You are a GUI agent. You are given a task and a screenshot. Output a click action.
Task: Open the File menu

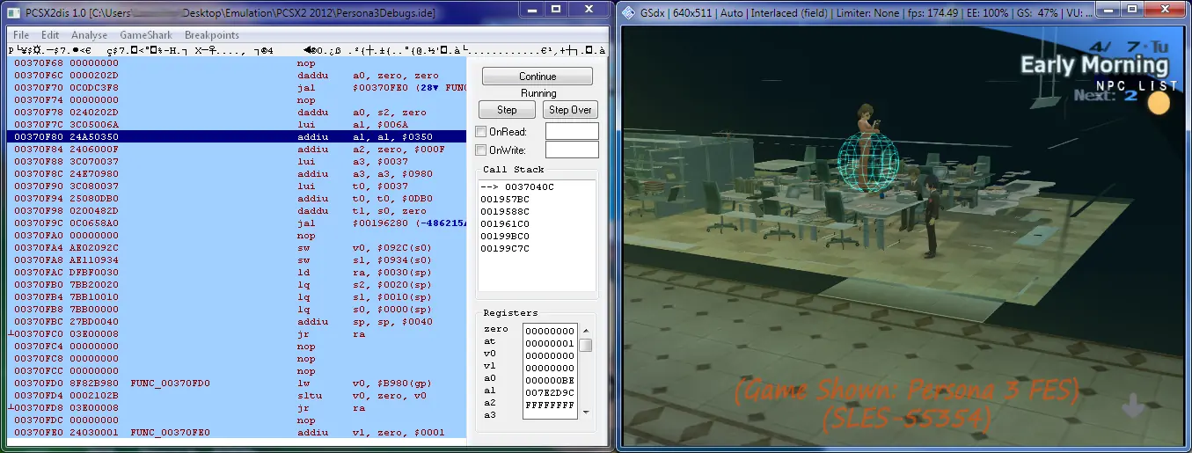[x=21, y=35]
